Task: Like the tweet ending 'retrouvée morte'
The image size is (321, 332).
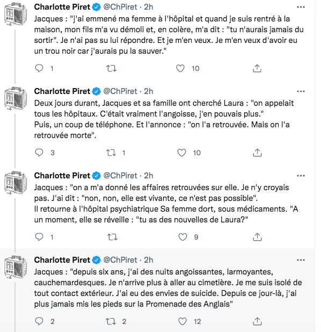Action: (181, 153)
